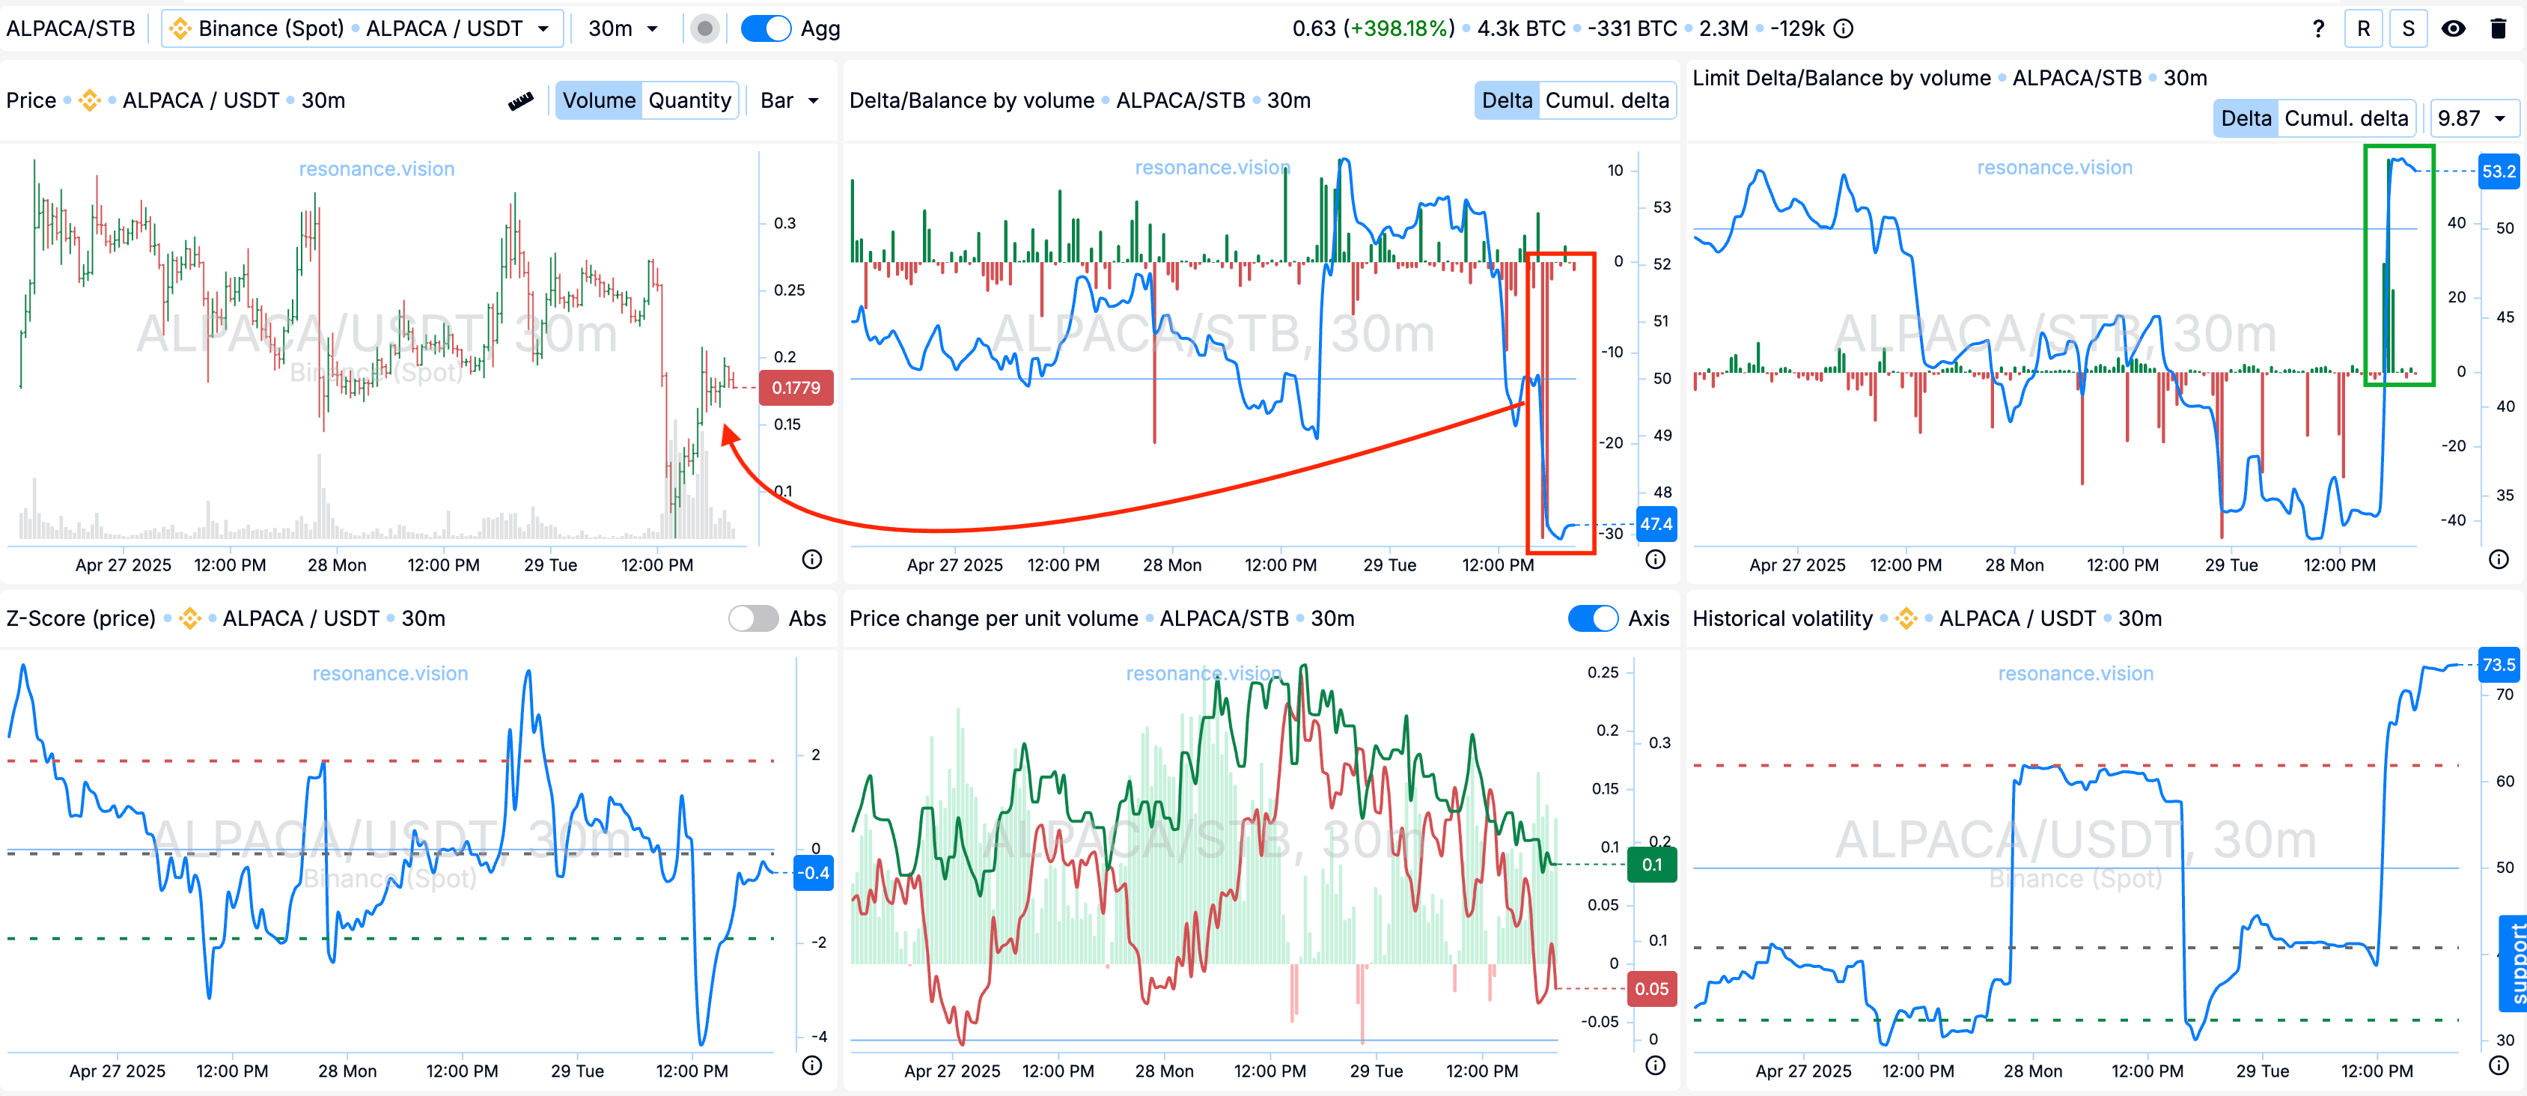The width and height of the screenshot is (2527, 1096).
Task: Click 'Z-Score (price)' panel title
Action: pos(80,618)
